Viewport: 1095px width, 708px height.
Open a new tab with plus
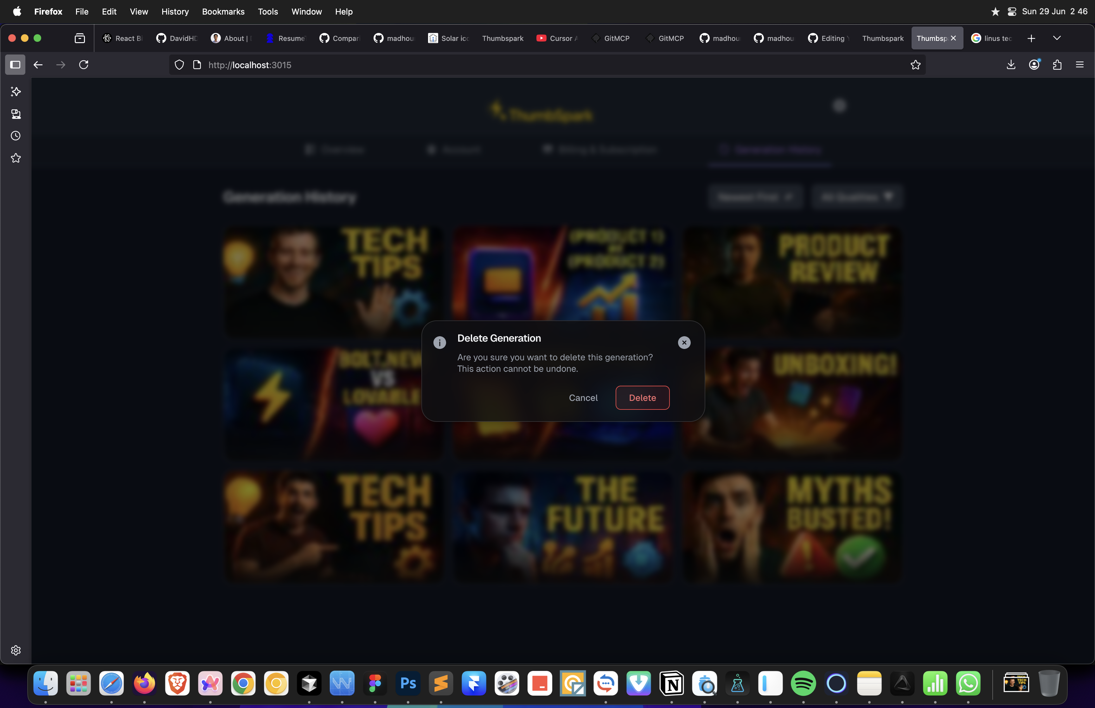pyautogui.click(x=1031, y=39)
